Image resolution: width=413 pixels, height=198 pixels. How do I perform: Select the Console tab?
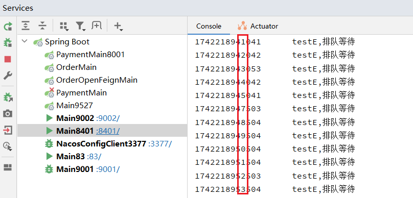click(x=209, y=27)
